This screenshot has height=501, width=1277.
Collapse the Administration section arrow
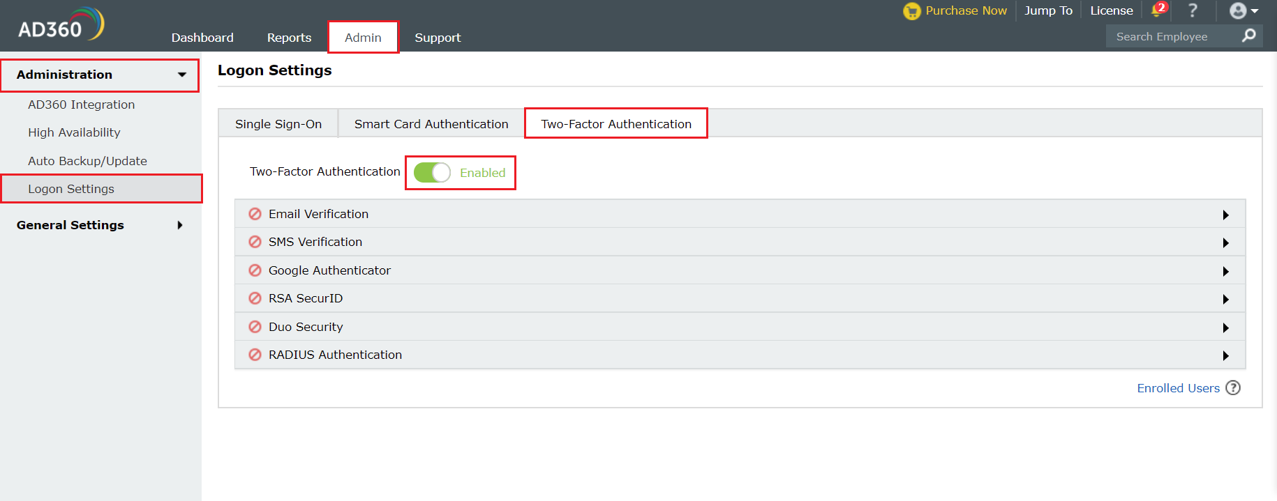[x=182, y=75]
